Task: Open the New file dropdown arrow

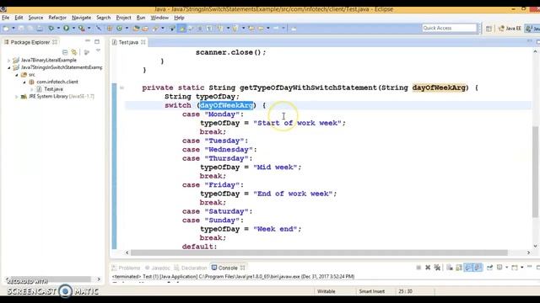Action: pos(13,29)
